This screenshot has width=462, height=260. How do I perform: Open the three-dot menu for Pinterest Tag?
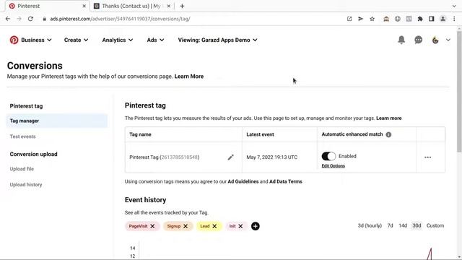pyautogui.click(x=428, y=157)
